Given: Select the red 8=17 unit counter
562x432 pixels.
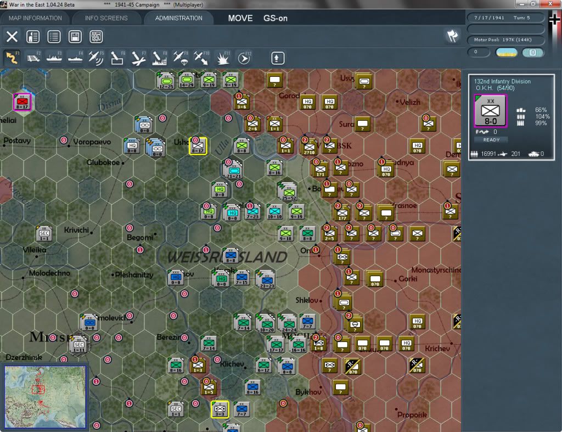Looking at the screenshot, I should pos(22,102).
